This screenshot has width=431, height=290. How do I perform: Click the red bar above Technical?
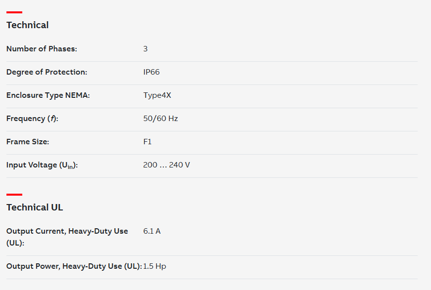(14, 12)
